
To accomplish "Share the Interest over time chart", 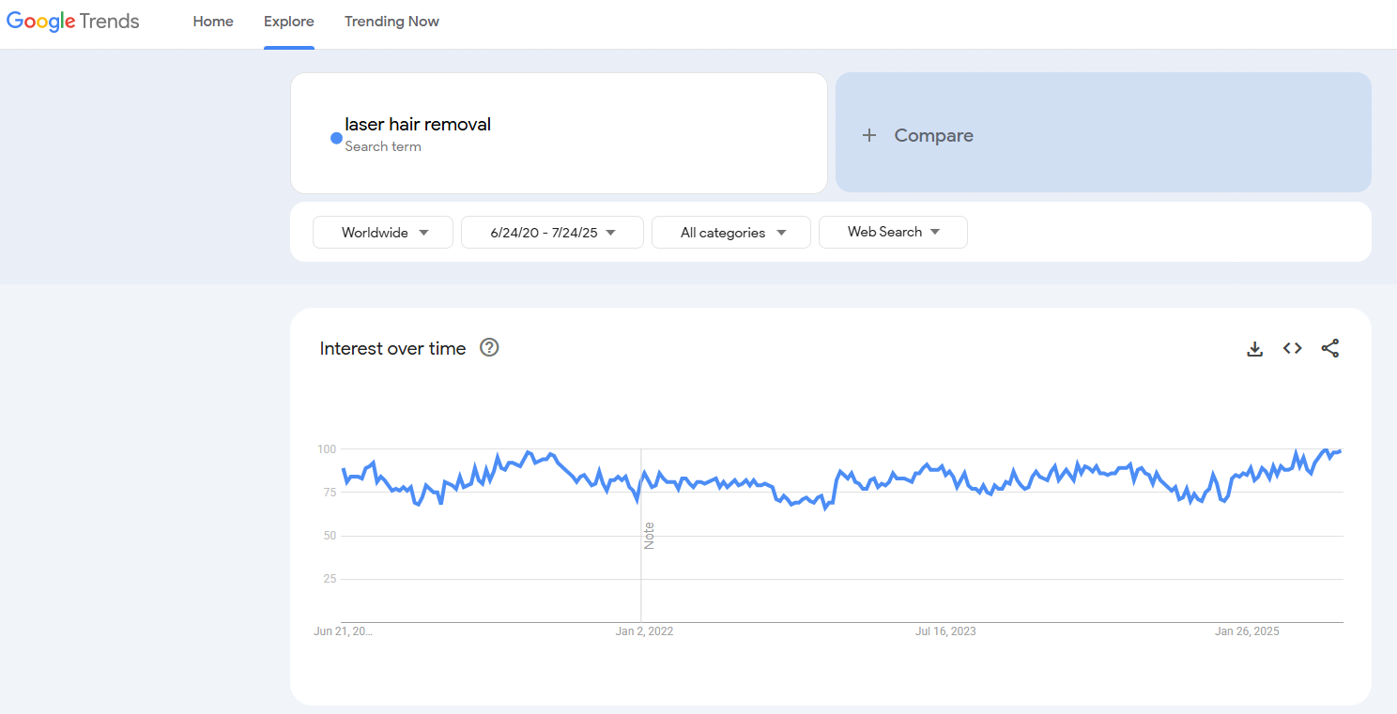I will [x=1329, y=349].
